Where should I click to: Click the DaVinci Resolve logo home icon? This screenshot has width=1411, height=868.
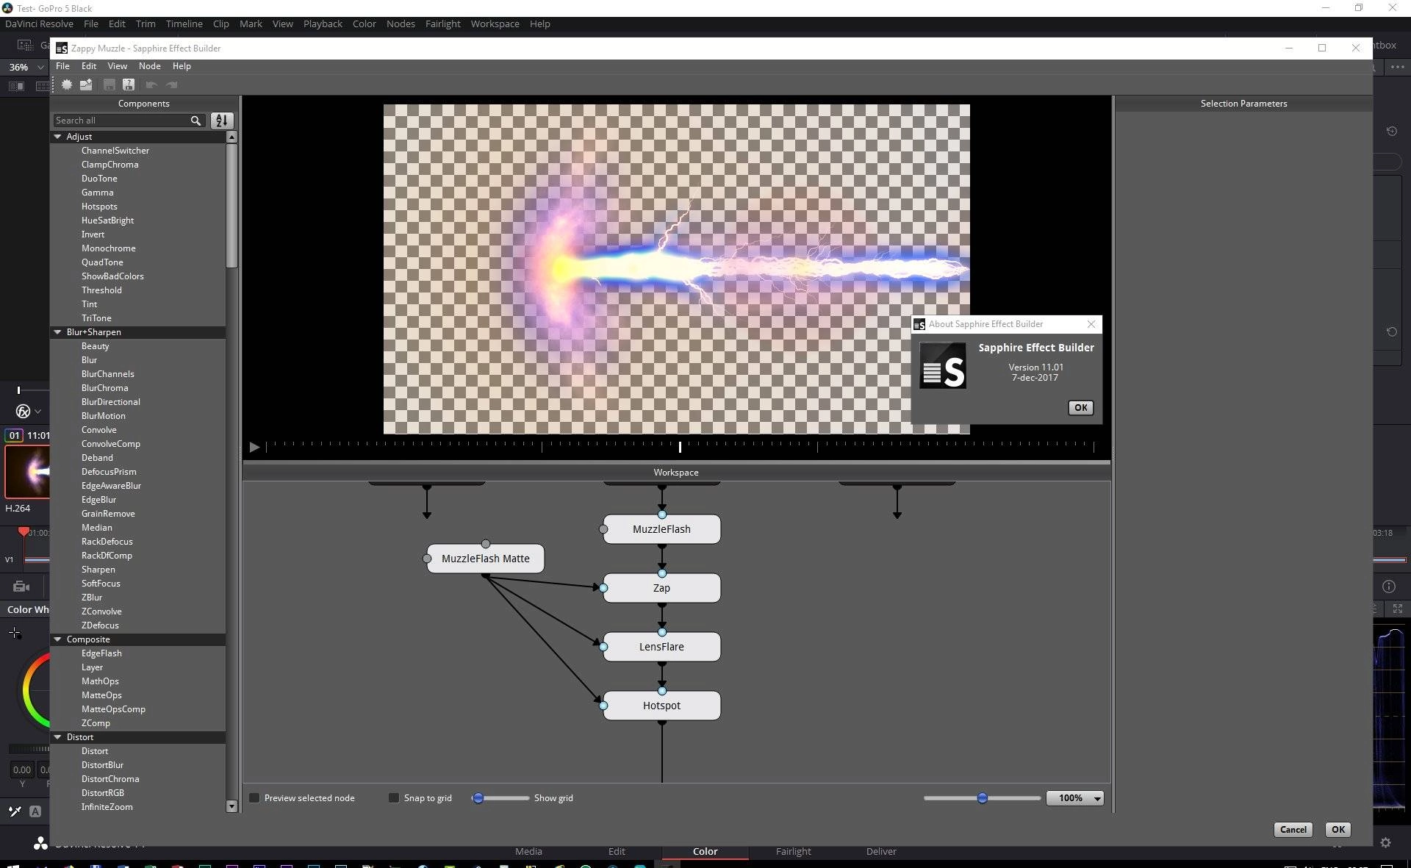(40, 844)
